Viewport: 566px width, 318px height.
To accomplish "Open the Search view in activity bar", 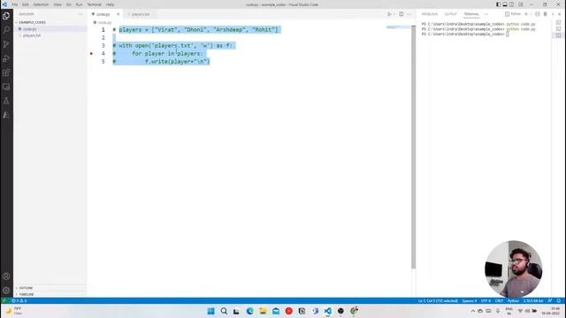I will click(x=6, y=30).
